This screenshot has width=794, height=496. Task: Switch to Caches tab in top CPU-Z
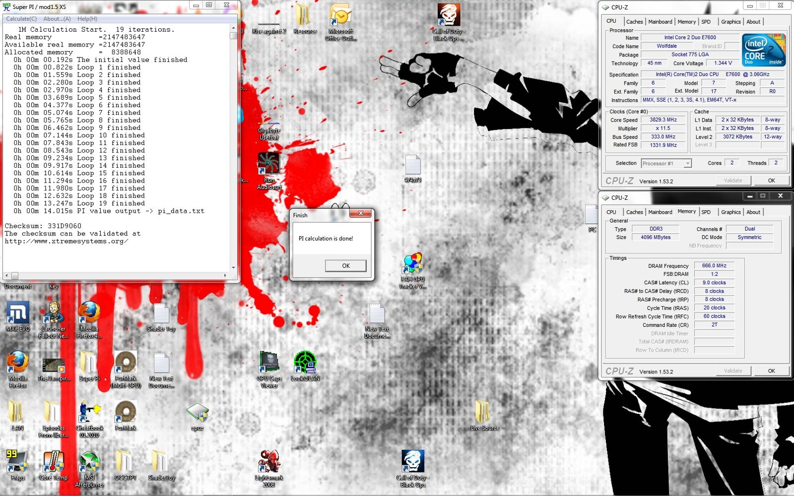[x=634, y=22]
